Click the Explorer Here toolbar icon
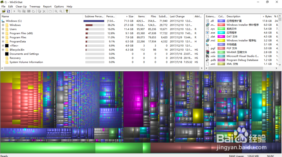Viewport: 282px width, 157px height. tap(24, 11)
